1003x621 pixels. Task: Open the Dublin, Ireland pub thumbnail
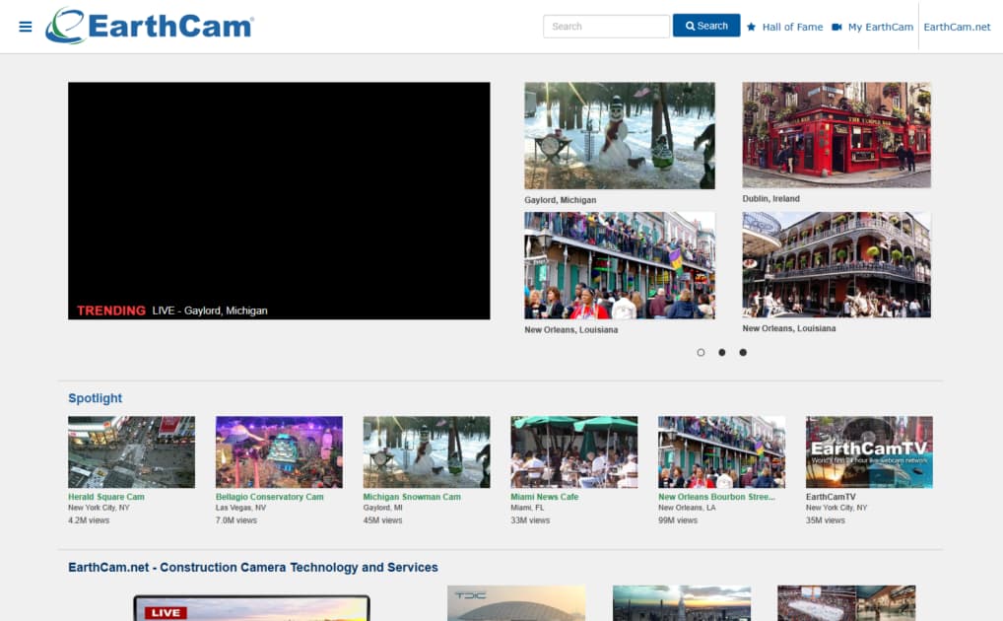pos(836,134)
